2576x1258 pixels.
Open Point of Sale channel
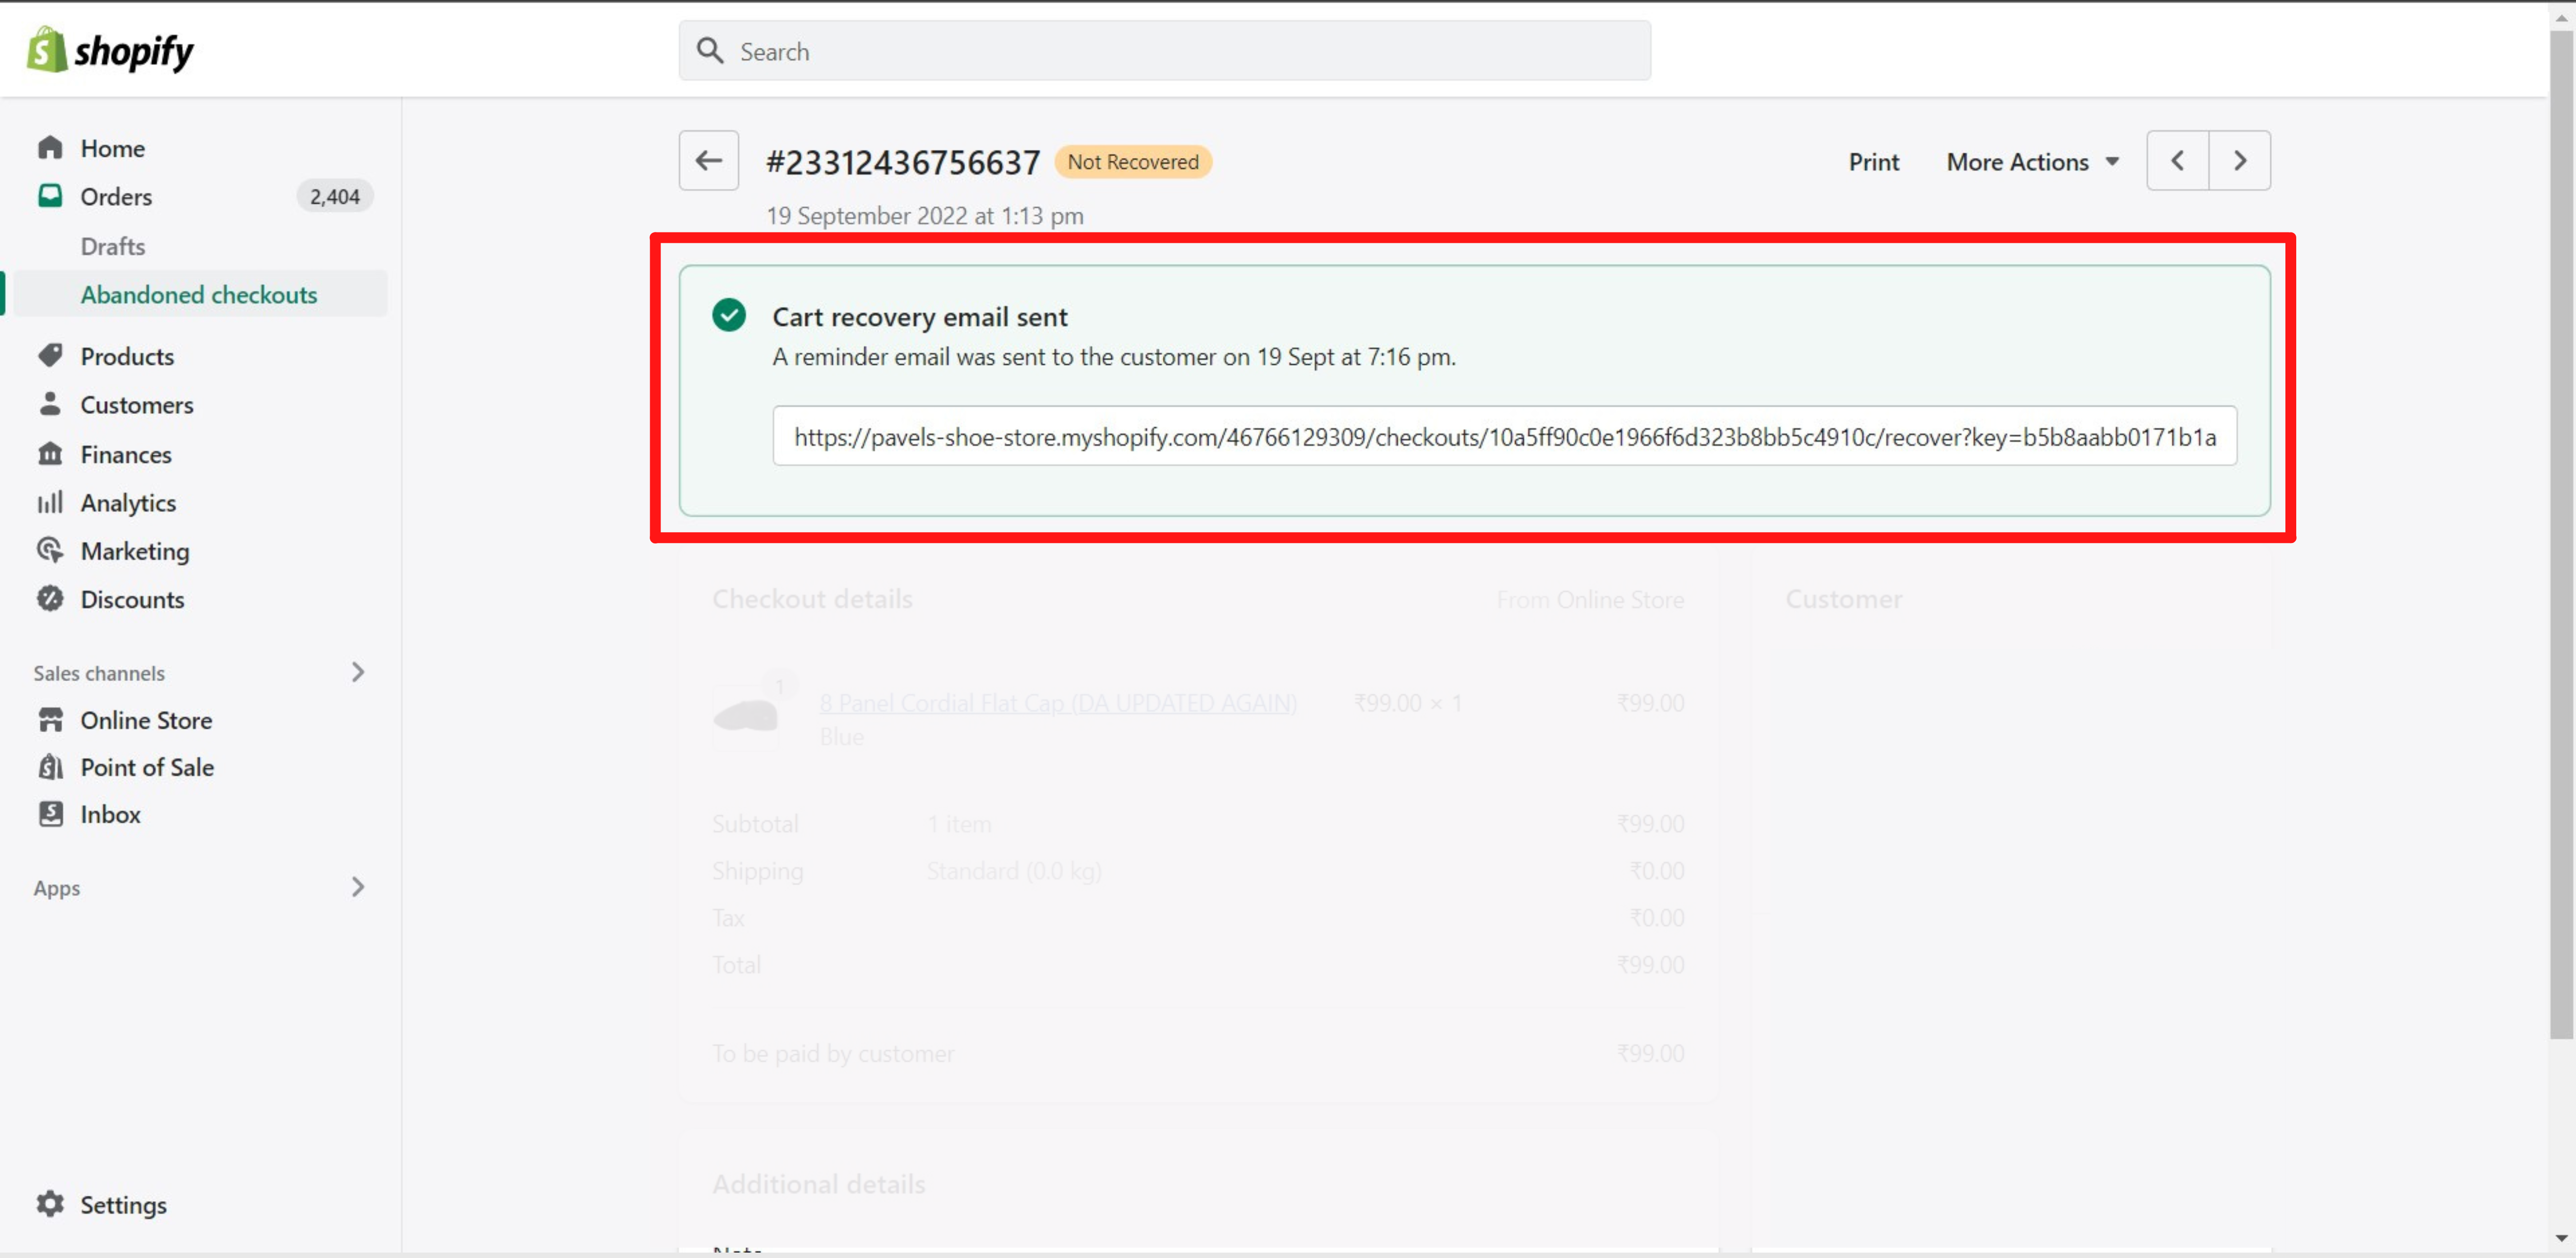[x=147, y=767]
